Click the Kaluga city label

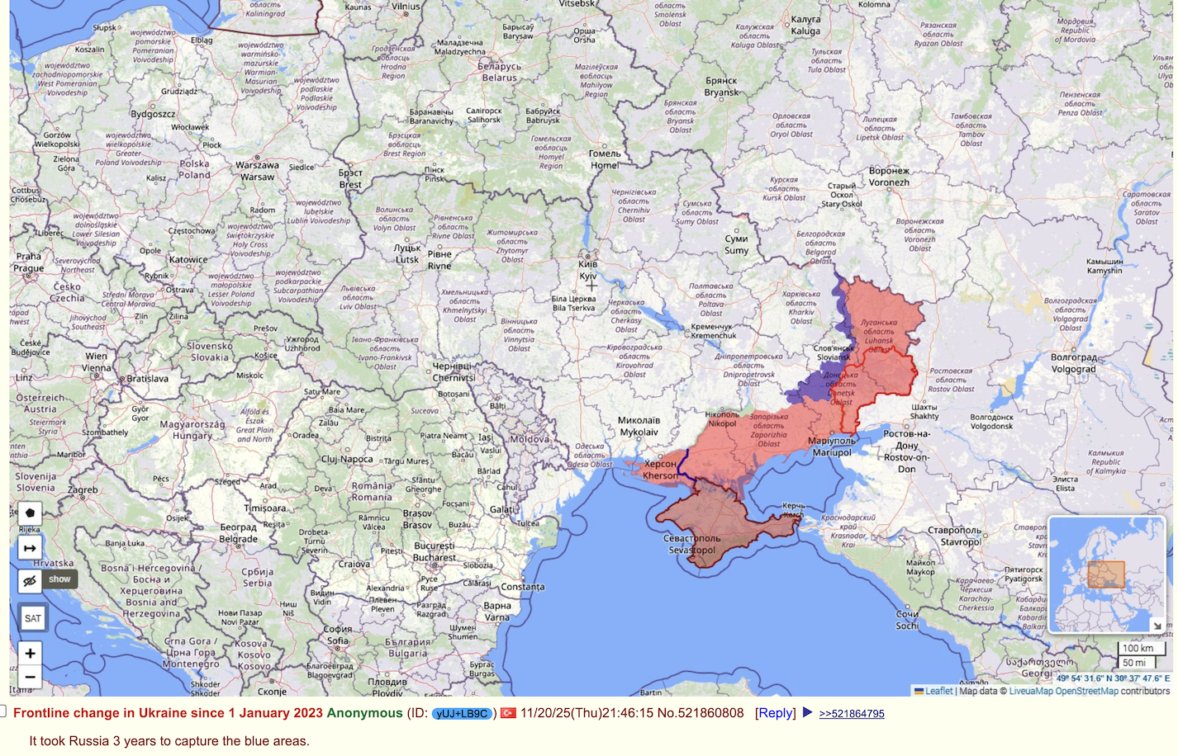805,26
